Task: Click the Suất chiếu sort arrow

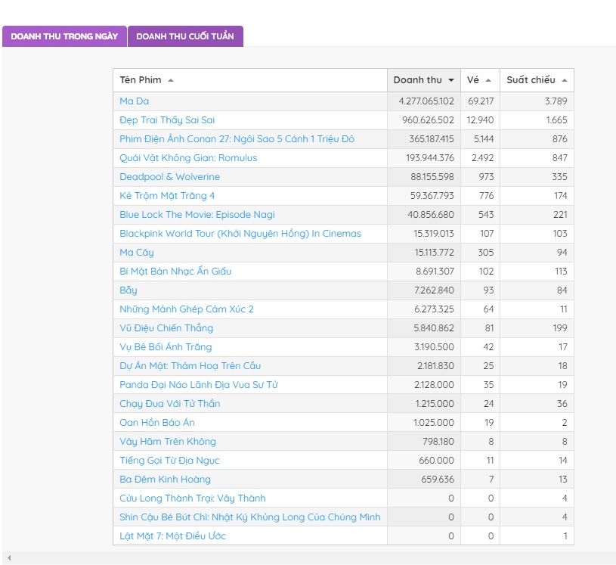Action: (x=565, y=80)
